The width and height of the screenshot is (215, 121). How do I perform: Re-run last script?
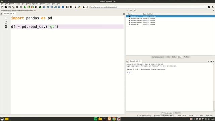[40, 7]
